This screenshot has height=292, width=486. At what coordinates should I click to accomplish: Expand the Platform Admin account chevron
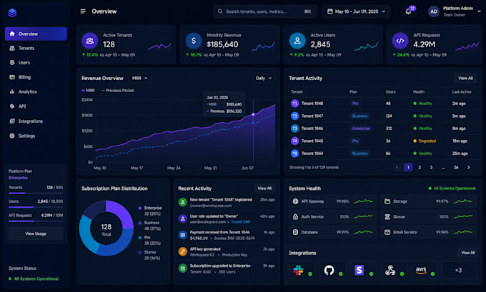pos(479,11)
